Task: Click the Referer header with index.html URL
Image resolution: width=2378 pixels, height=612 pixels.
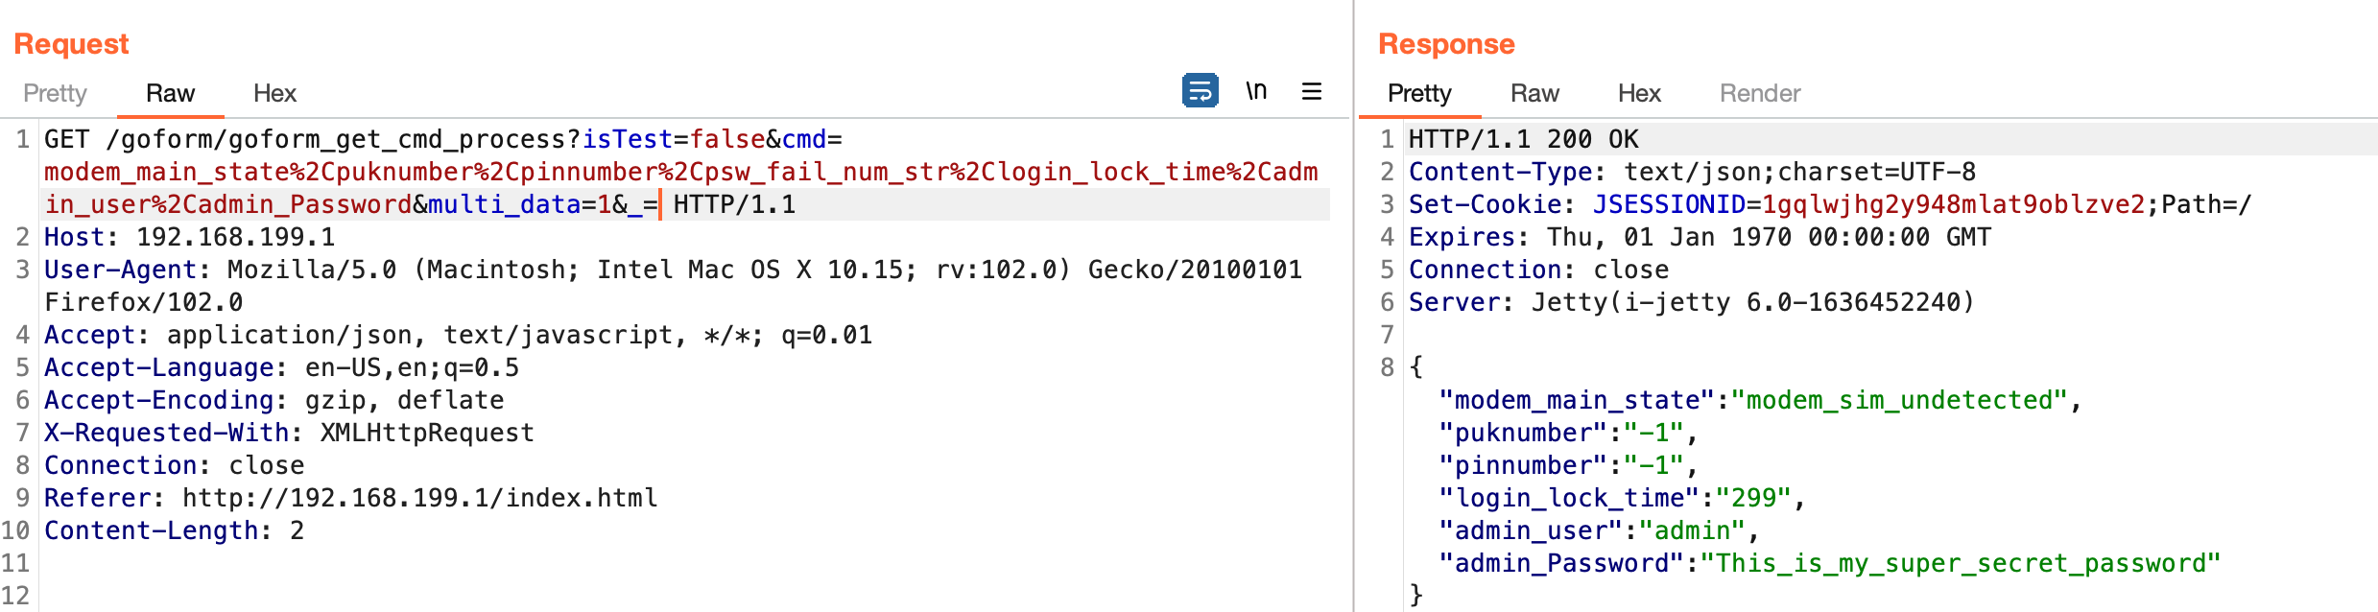Action: point(350,498)
